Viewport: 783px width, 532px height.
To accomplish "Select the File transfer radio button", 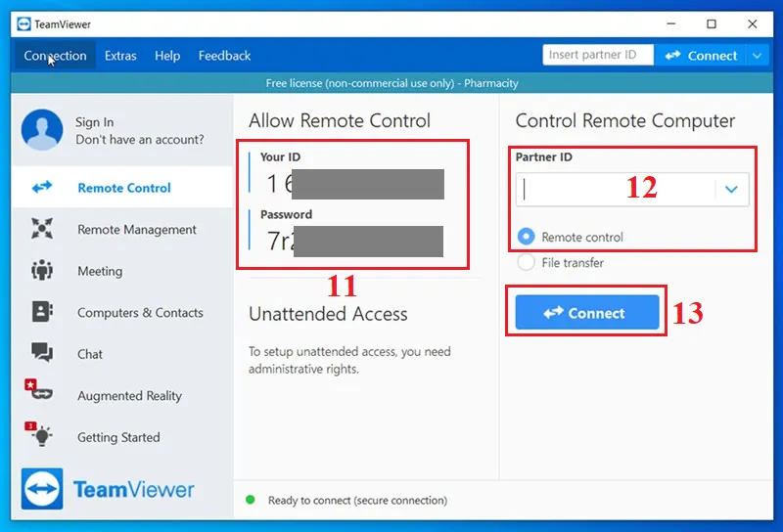I will pos(526,262).
